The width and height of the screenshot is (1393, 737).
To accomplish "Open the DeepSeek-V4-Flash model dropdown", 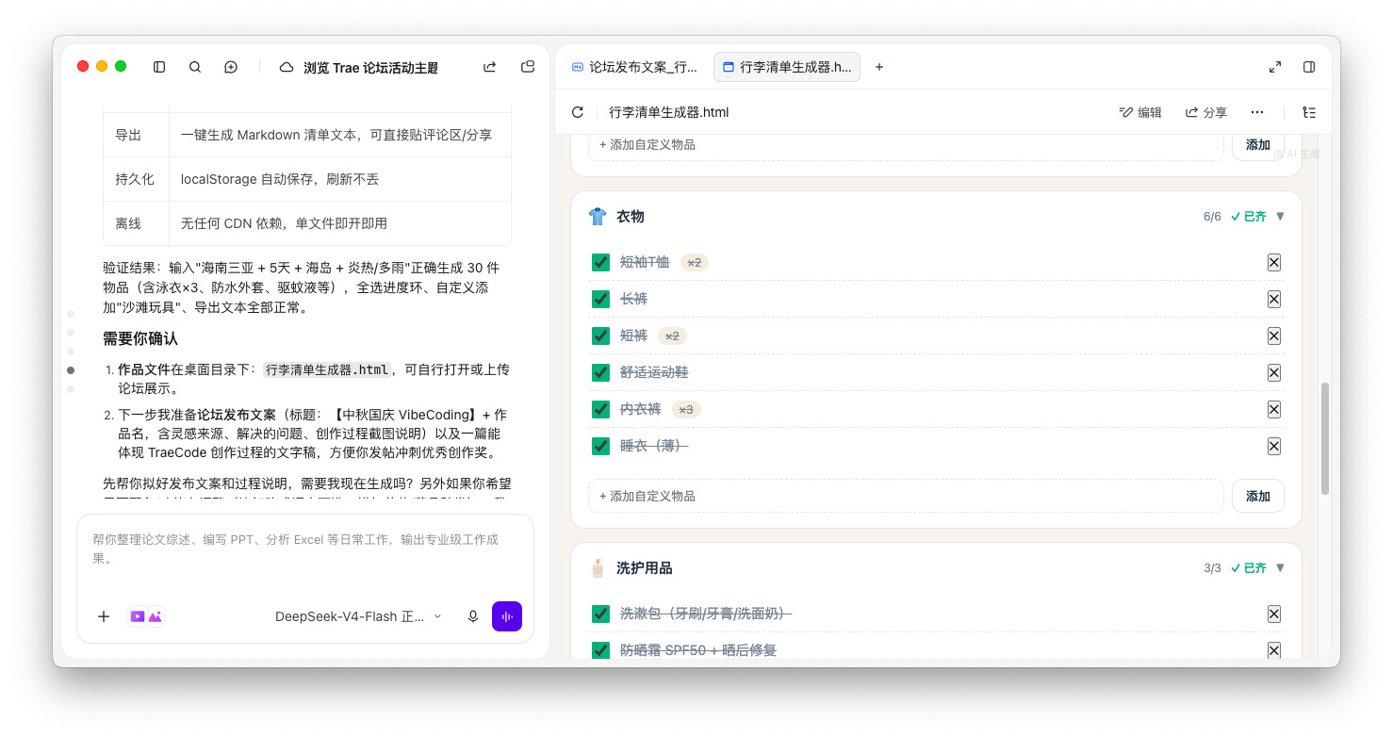I will [x=358, y=616].
